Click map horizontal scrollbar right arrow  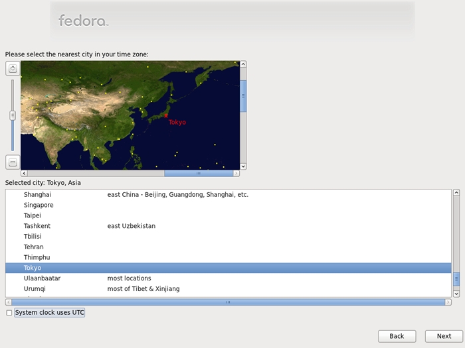pos(236,174)
